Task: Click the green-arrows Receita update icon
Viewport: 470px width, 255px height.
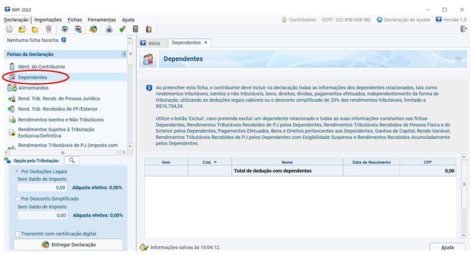Action: [64, 29]
